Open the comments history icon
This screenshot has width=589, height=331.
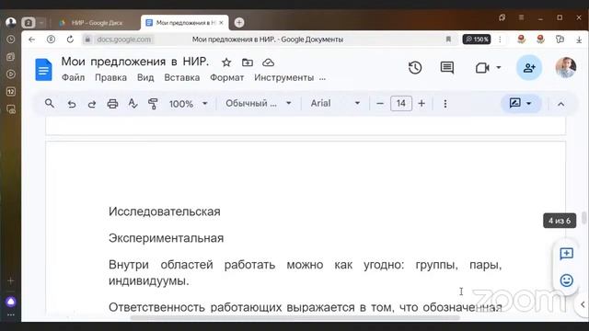coord(447,68)
